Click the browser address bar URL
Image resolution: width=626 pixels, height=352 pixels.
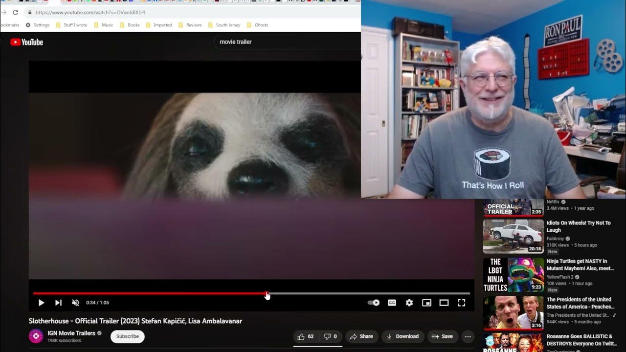pos(90,12)
